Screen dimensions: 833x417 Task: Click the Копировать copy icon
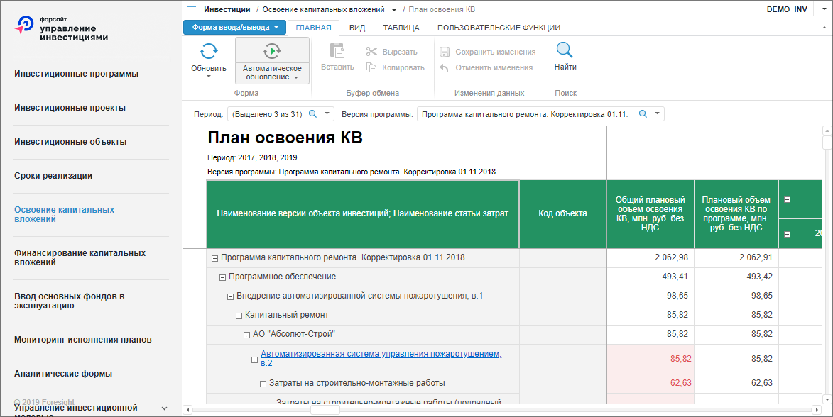[x=371, y=67]
